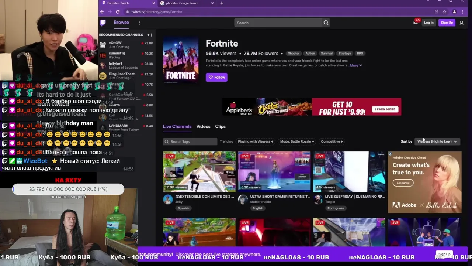Click DisguisedToast channel avatar in sidebar
This screenshot has height=266, width=472.
(103, 76)
